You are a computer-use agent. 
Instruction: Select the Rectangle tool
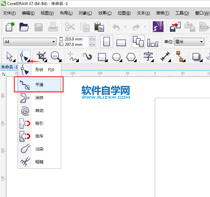pos(102,57)
